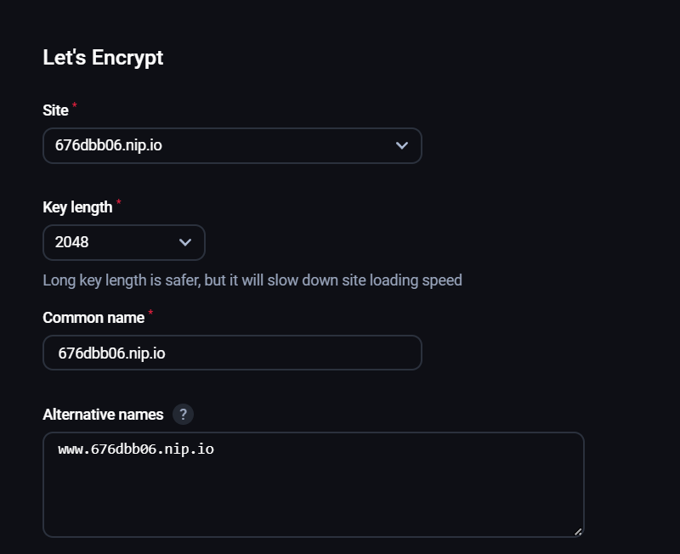Viewport: 680px width, 554px height.
Task: Click the red asterisk next to Common name
Action: 150,314
